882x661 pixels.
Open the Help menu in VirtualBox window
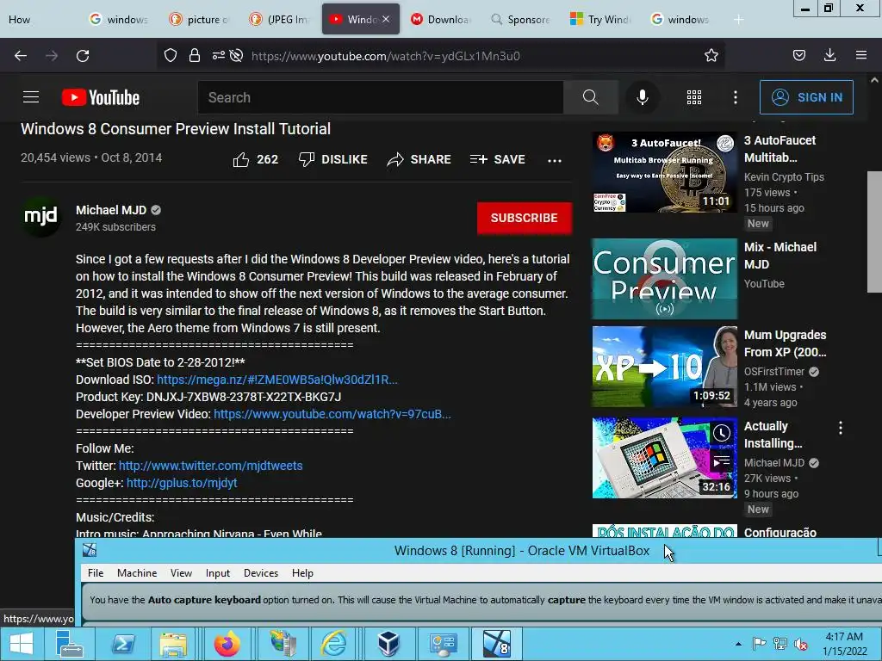(x=302, y=572)
